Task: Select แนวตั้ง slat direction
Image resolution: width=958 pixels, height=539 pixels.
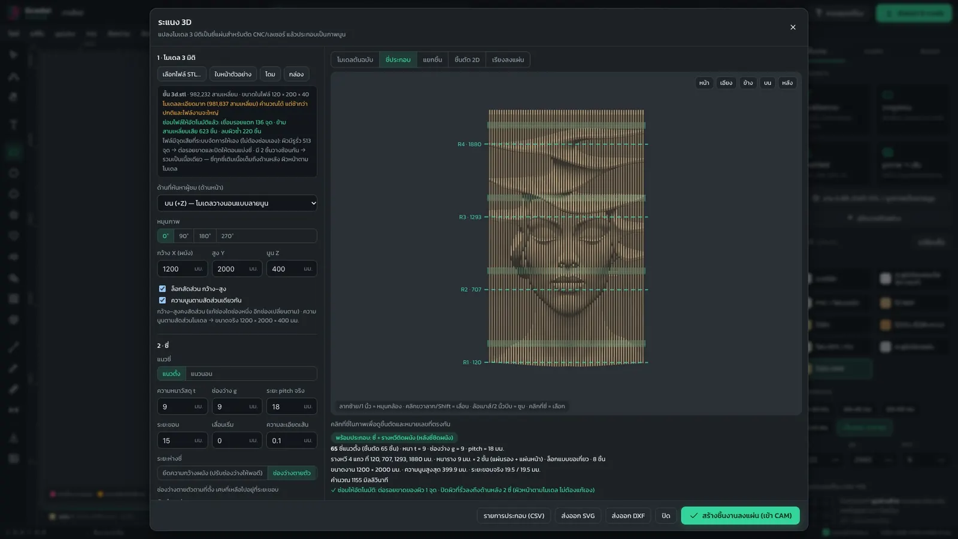Action: pos(171,374)
